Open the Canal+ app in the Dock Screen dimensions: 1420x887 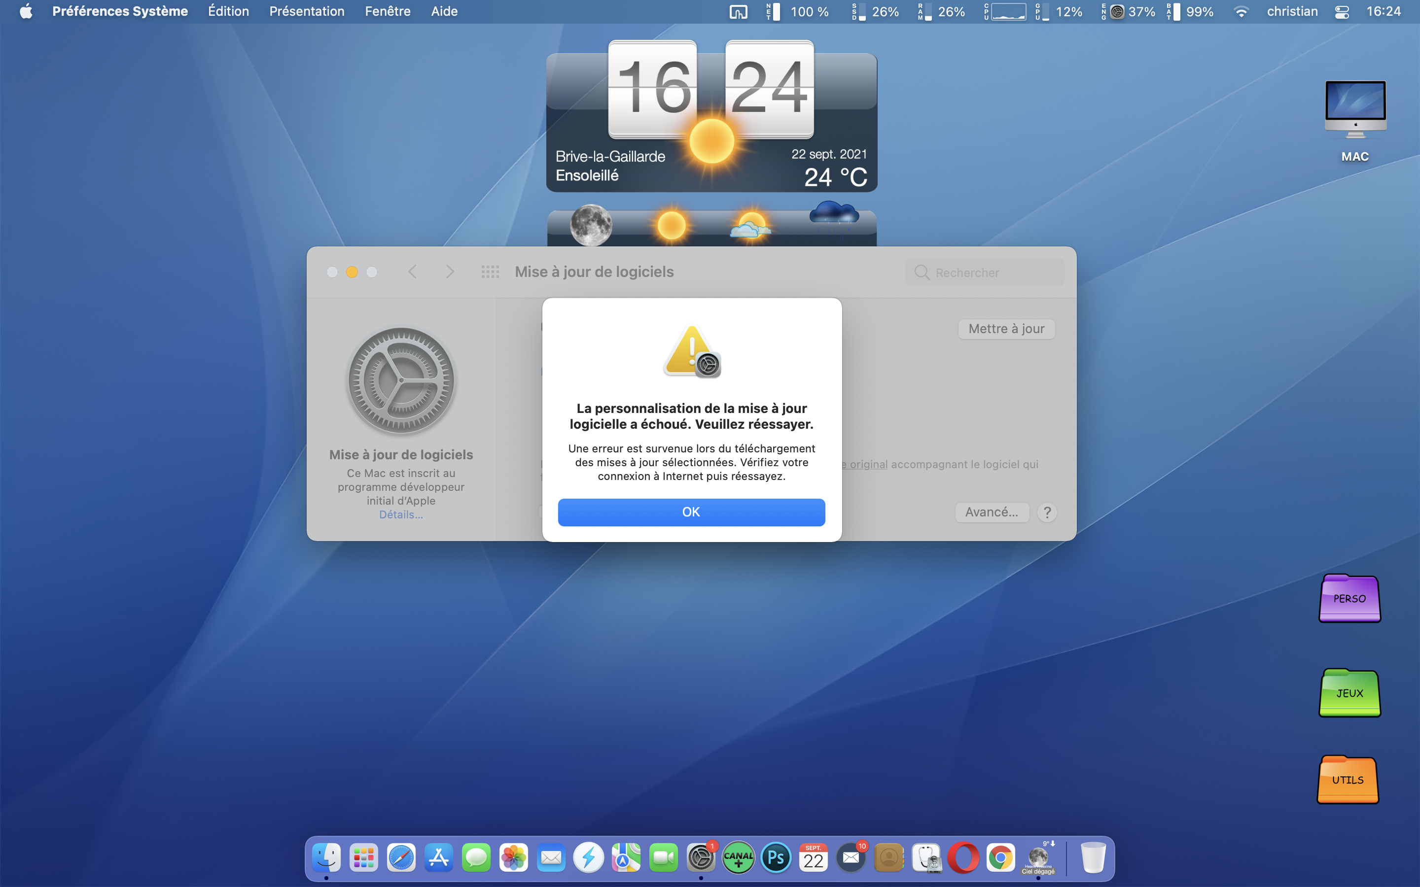[738, 858]
